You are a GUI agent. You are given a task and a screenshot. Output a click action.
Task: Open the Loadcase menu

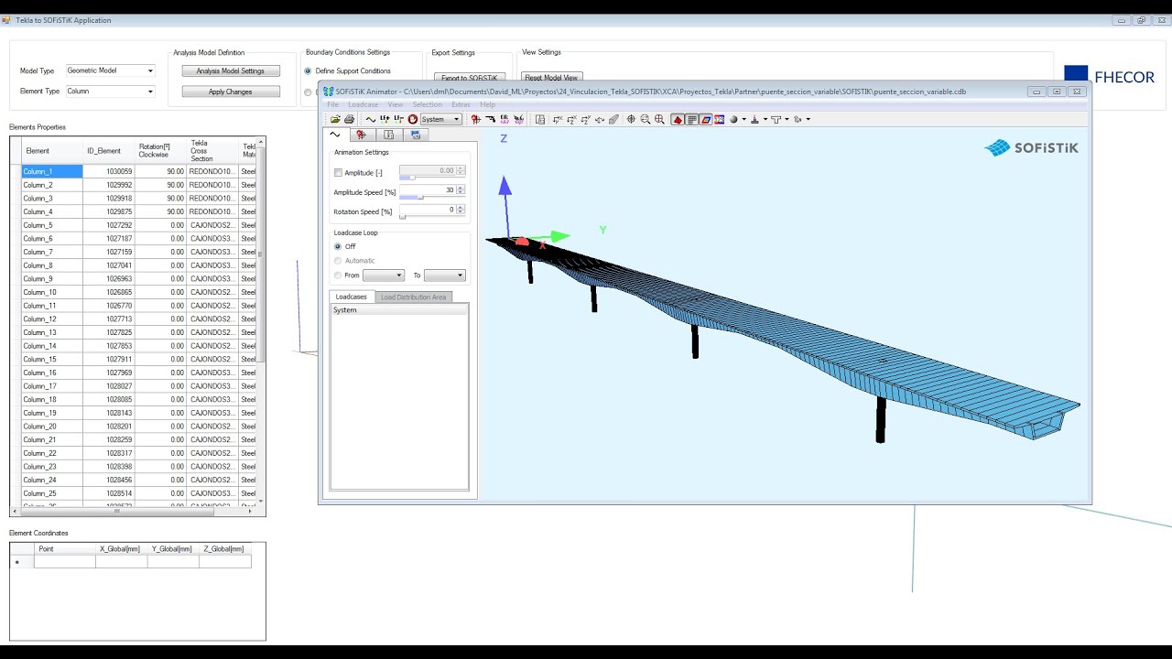pos(363,104)
